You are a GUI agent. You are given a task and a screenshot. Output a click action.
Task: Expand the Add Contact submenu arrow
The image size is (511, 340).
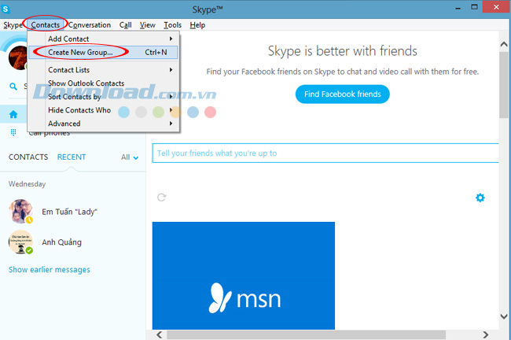pos(171,39)
